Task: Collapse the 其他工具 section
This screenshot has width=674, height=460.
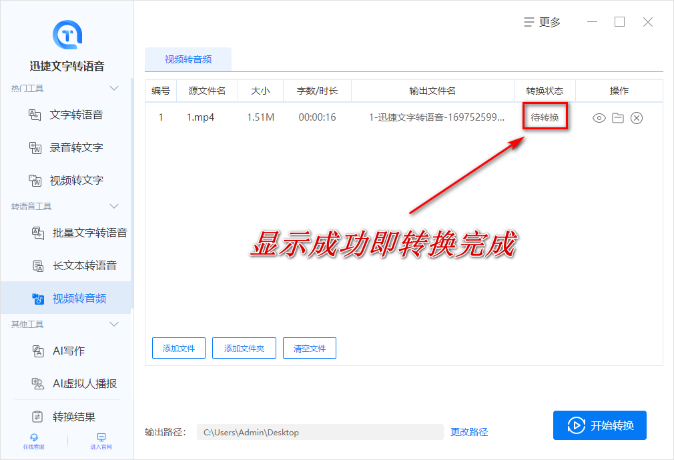Action: point(114,324)
